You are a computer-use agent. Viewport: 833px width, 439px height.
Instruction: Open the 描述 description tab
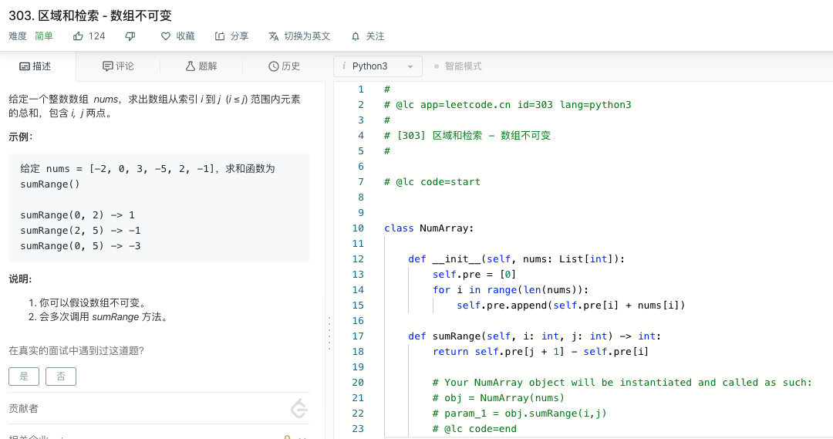tap(35, 66)
